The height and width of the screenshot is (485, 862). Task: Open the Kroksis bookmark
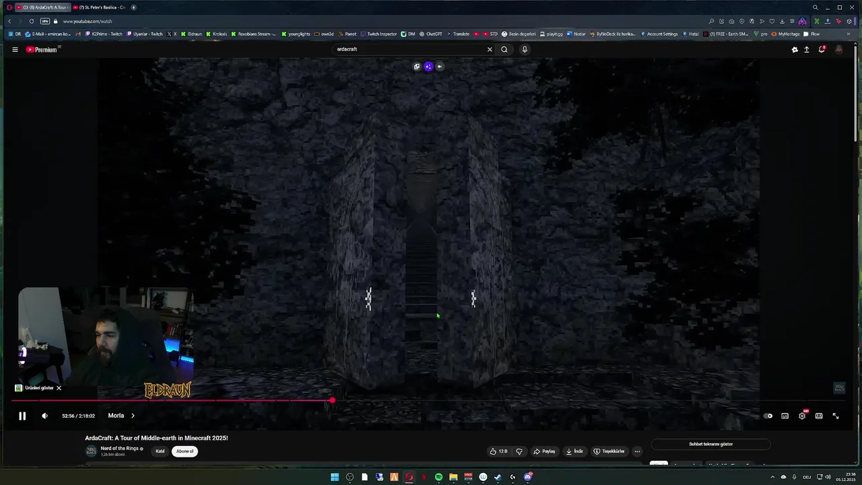[x=216, y=34]
